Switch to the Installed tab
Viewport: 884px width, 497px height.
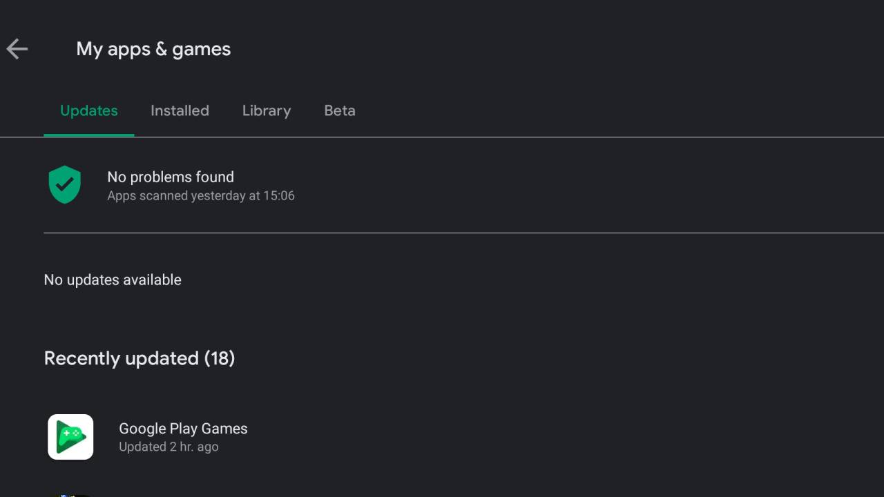180,110
